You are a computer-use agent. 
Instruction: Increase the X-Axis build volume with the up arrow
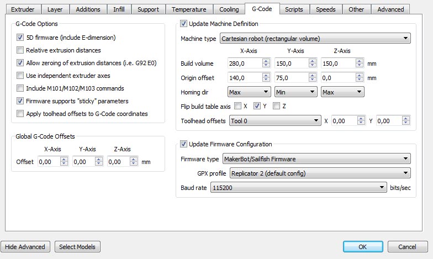tap(266, 61)
